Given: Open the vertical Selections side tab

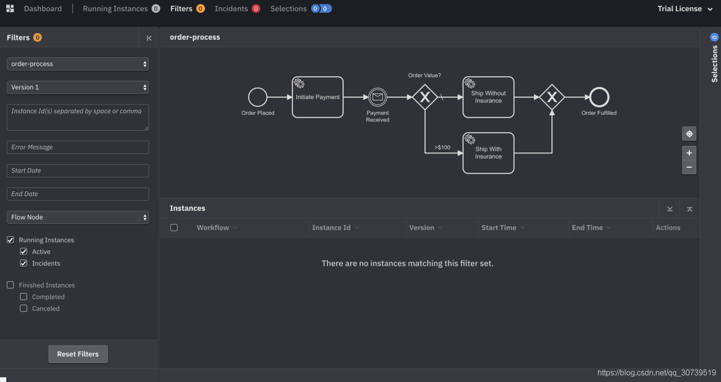Looking at the screenshot, I should (714, 58).
